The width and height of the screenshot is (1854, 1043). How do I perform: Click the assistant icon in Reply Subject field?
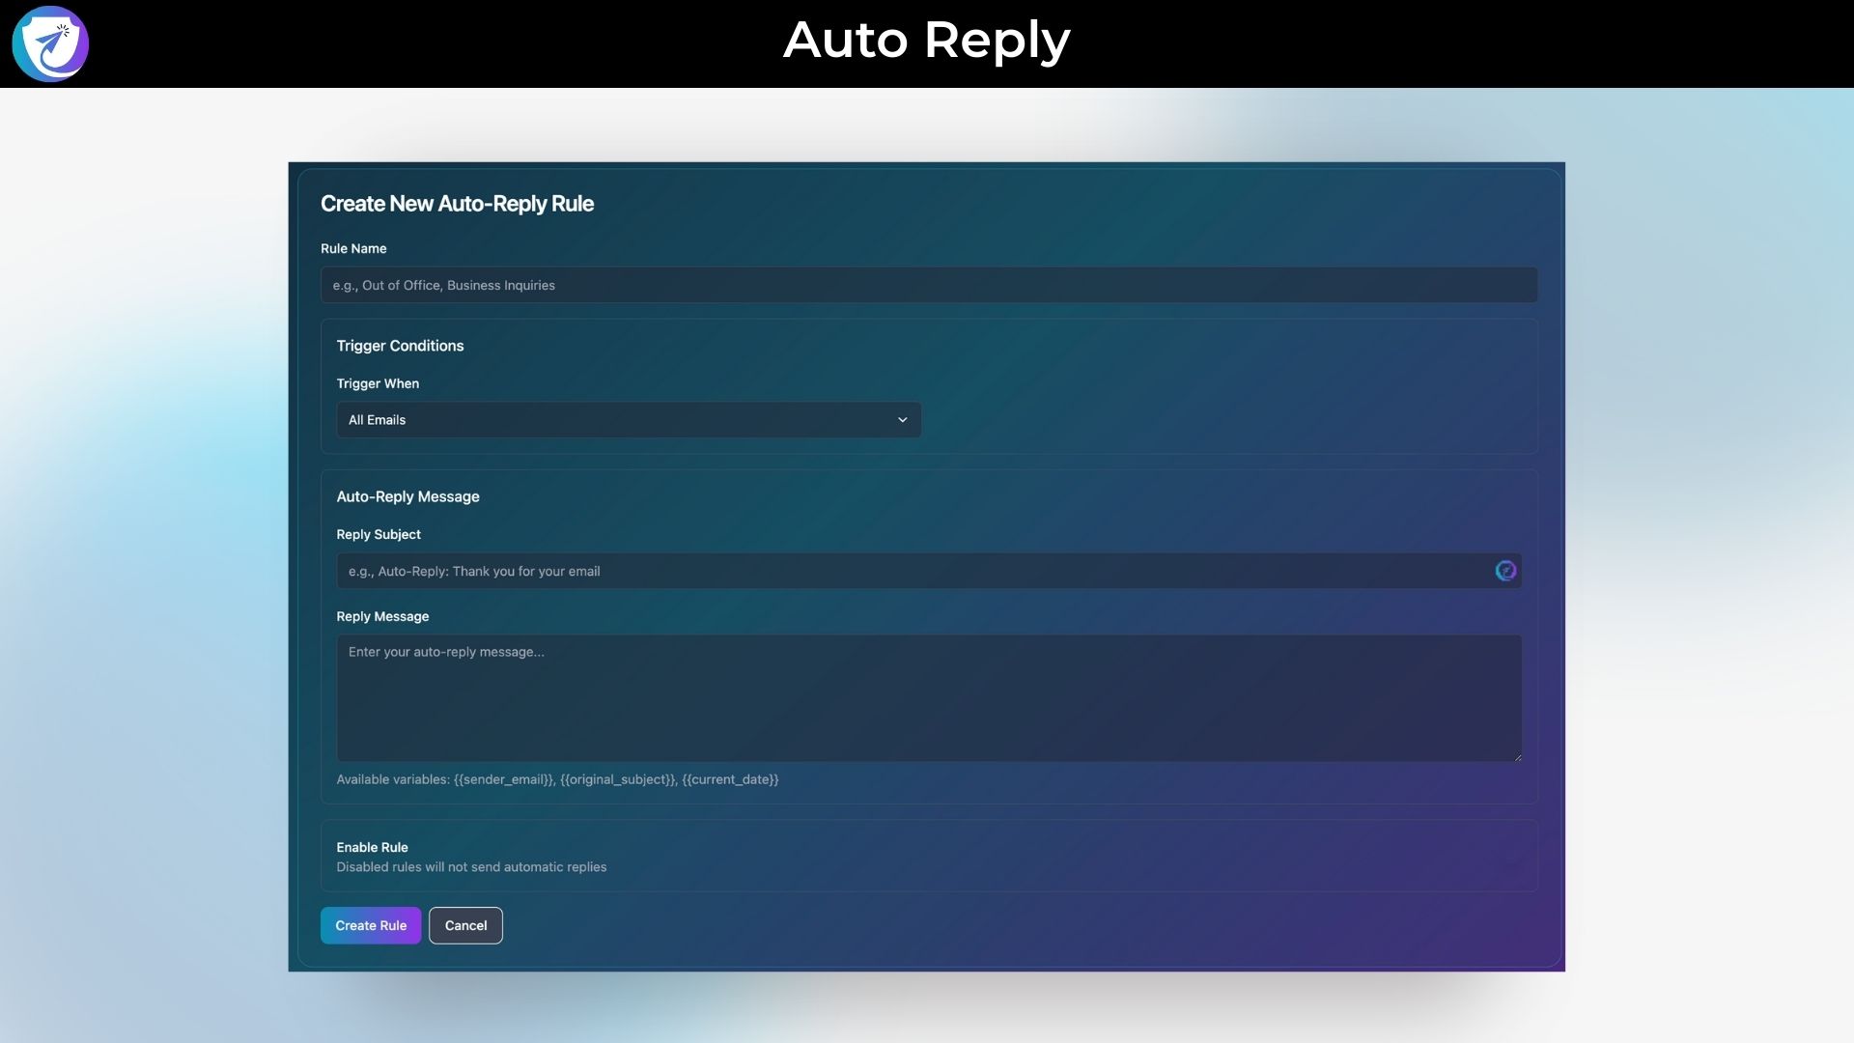[x=1504, y=571]
